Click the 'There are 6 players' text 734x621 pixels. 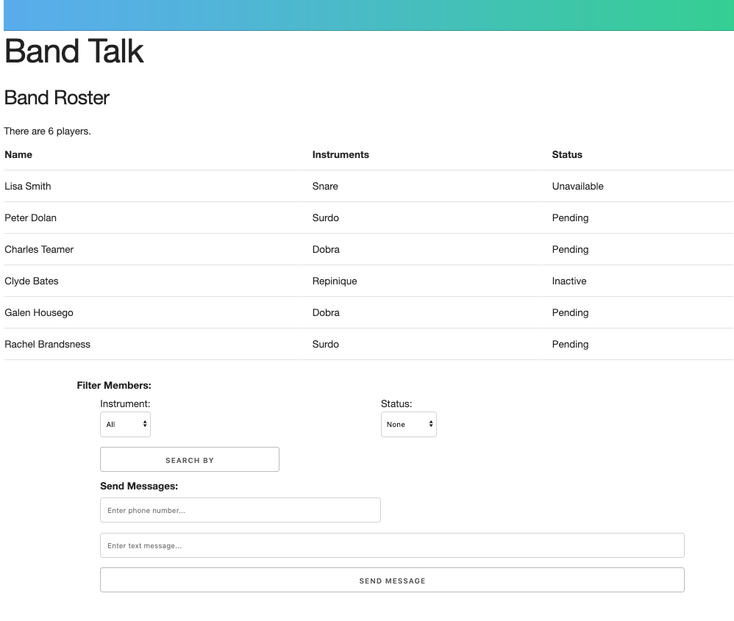(47, 131)
